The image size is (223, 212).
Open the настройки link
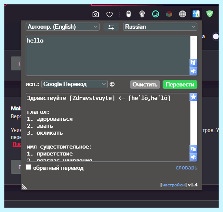pyautogui.click(x=173, y=185)
